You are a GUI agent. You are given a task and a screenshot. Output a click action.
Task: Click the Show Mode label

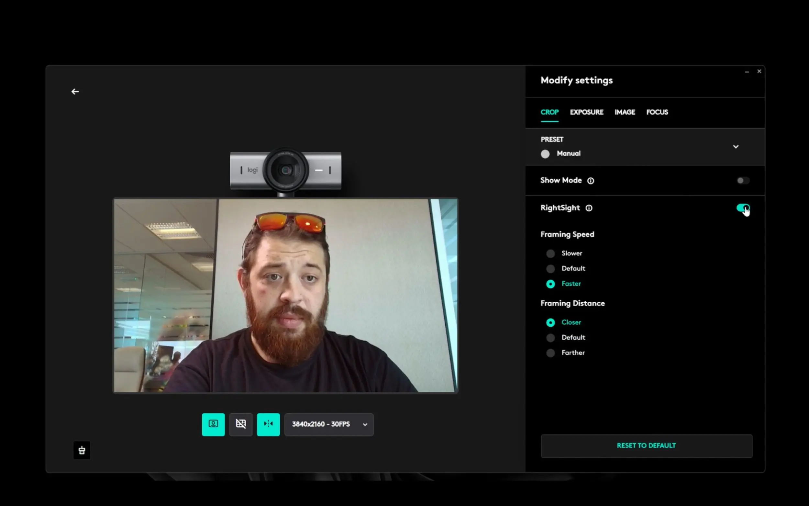(x=561, y=180)
